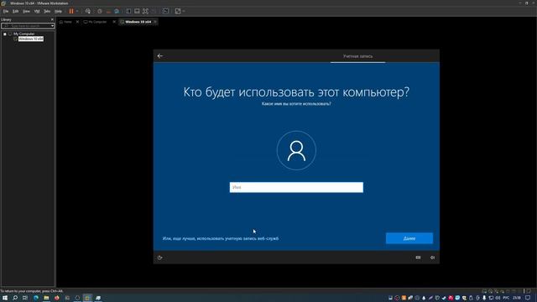This screenshot has height=302, width=537.
Task: Toggle the library sidebar view icon
Action: (128, 11)
